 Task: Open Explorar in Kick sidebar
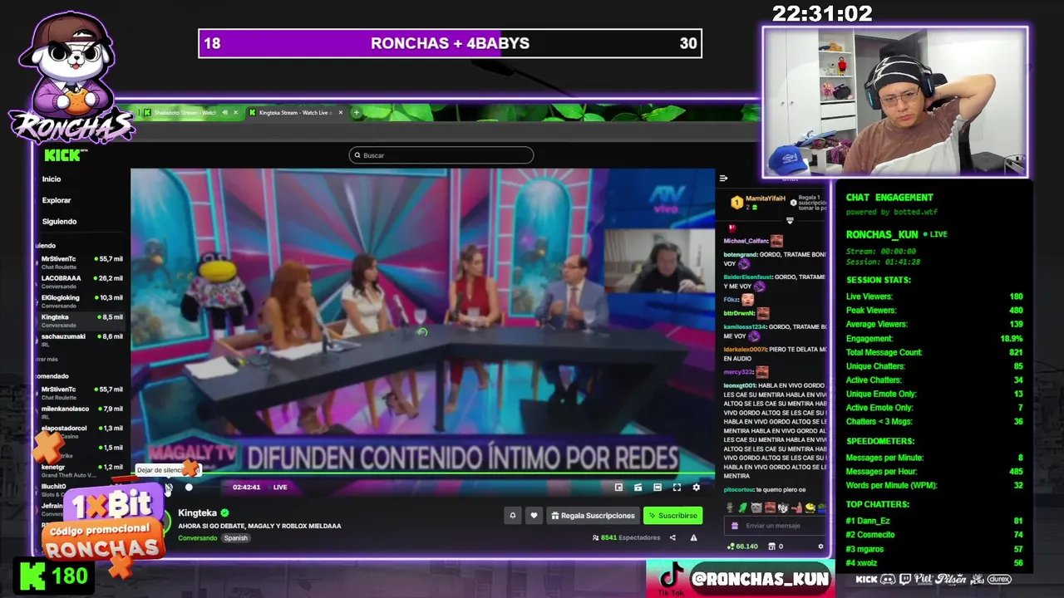57,200
